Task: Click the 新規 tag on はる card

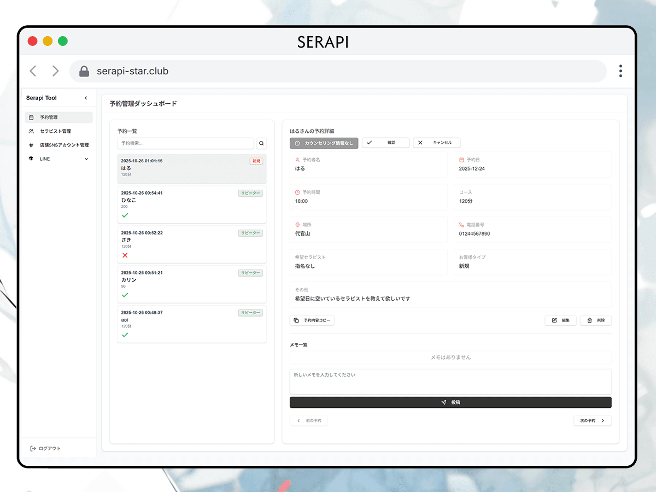Action: point(256,161)
